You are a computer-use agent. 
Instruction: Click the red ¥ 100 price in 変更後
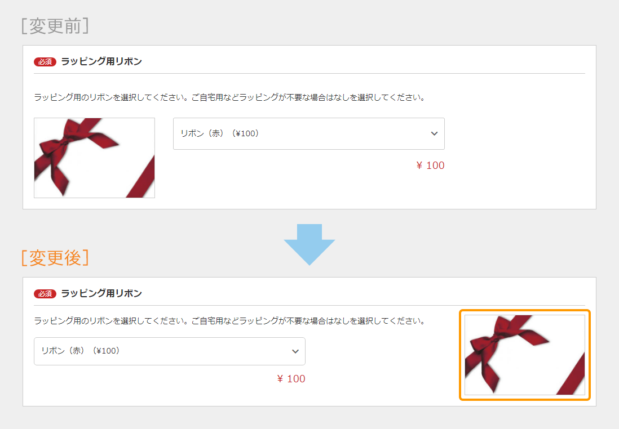click(x=291, y=379)
